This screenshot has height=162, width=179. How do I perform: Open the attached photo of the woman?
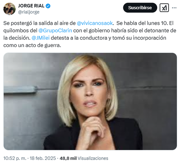click(x=90, y=101)
